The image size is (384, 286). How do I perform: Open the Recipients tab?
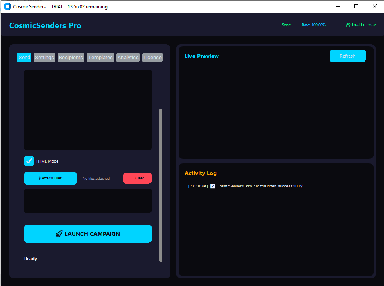tap(71, 58)
